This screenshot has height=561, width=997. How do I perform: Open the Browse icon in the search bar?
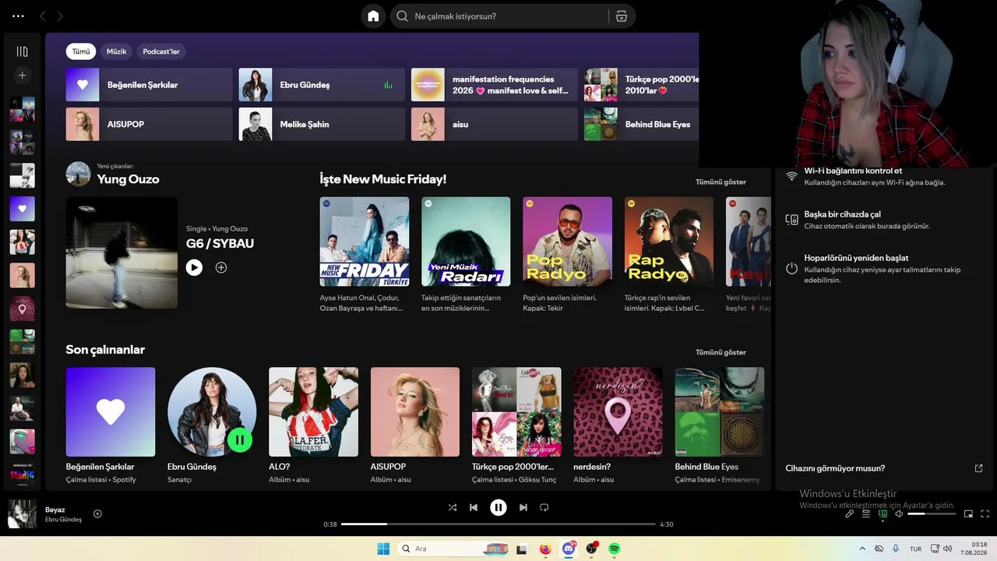[621, 16]
